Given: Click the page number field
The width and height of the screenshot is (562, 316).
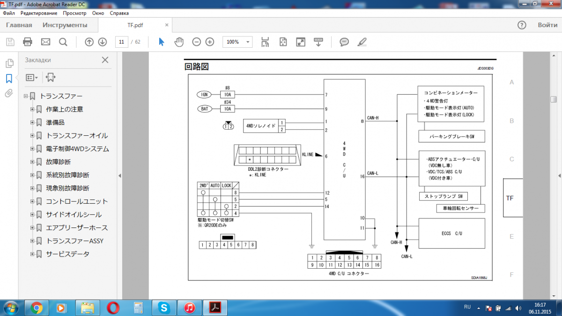Looking at the screenshot, I should (122, 42).
